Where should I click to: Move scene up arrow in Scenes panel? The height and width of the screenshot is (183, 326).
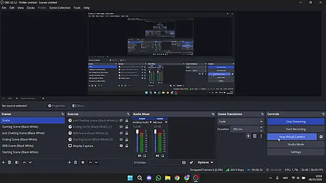pyautogui.click(x=24, y=163)
